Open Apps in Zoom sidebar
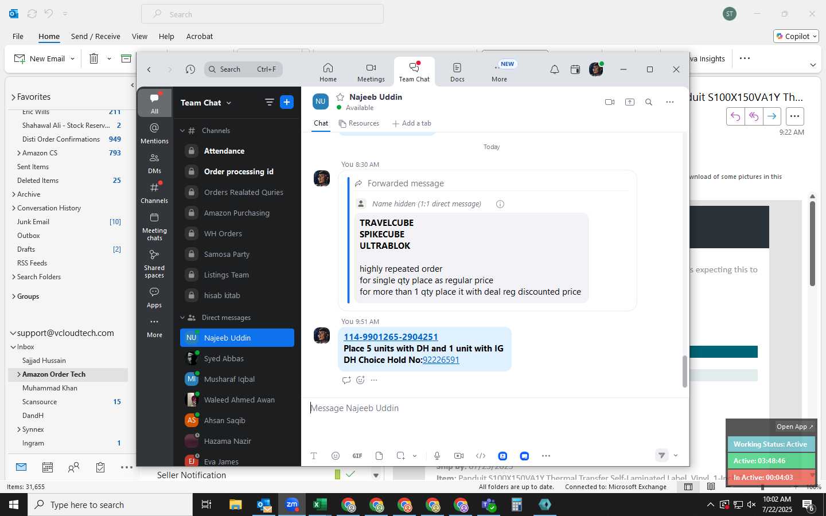Viewport: 826px width, 516px height. pos(154,297)
